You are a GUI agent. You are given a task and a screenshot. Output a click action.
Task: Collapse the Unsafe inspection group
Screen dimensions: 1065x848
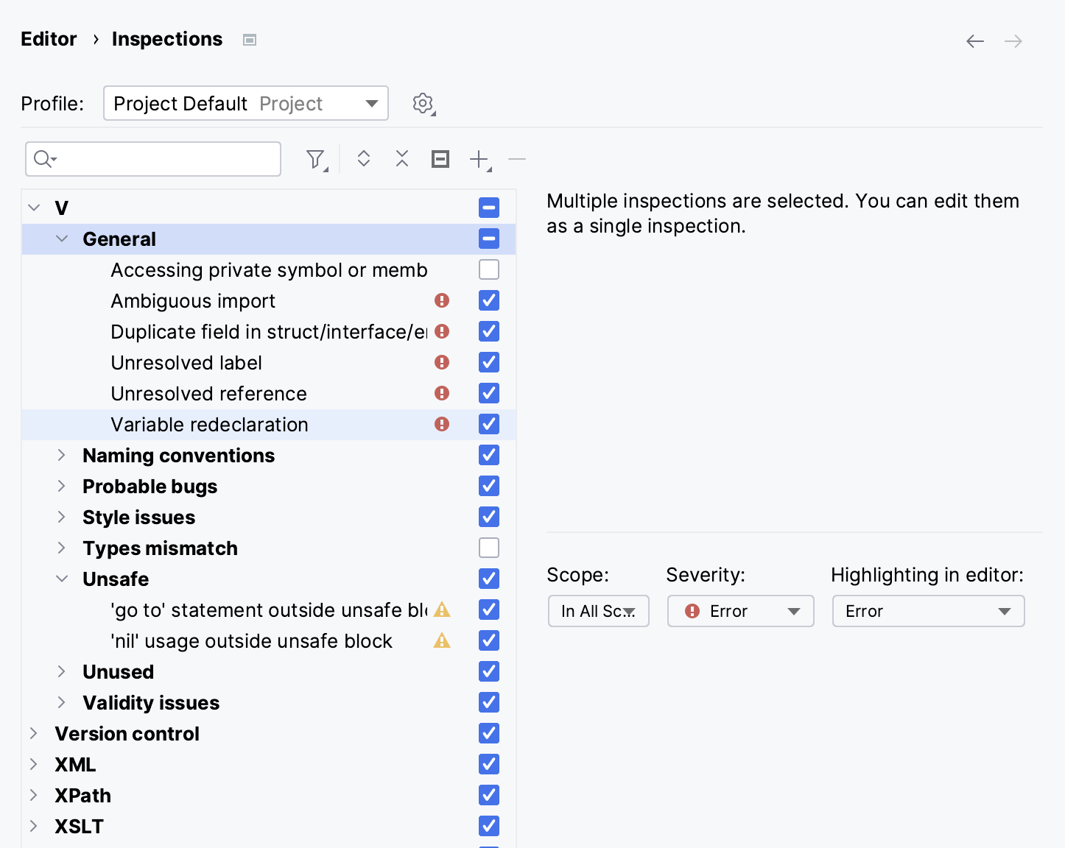(61, 579)
